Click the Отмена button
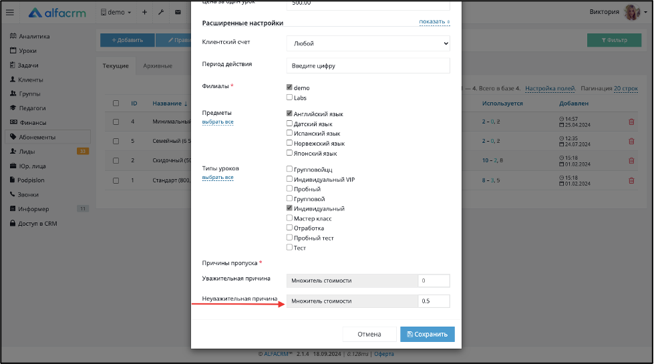Viewport: 654px width, 364px height. click(369, 334)
